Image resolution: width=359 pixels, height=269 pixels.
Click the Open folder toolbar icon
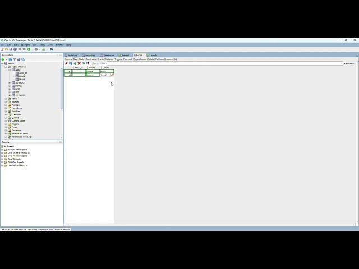point(6,49)
